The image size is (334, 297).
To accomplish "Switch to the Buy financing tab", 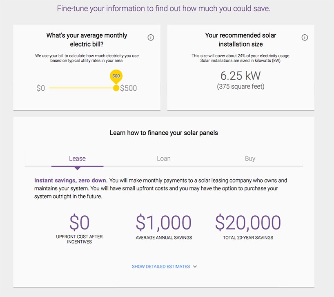I will click(x=250, y=159).
